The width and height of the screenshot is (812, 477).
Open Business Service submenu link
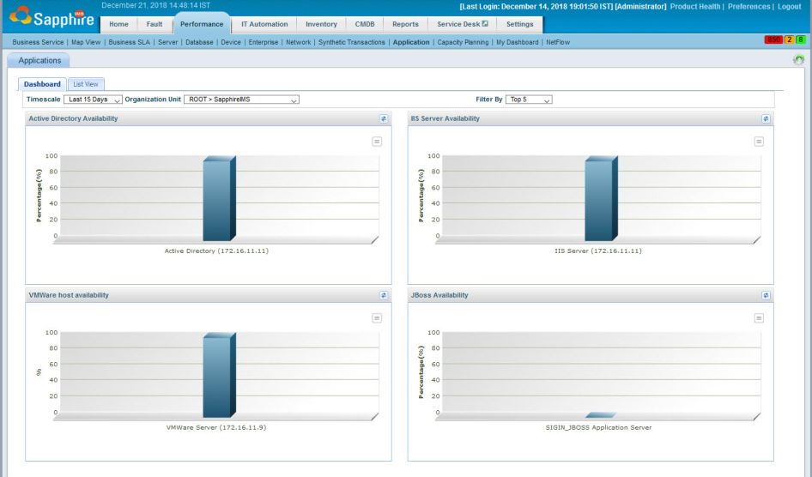[38, 42]
